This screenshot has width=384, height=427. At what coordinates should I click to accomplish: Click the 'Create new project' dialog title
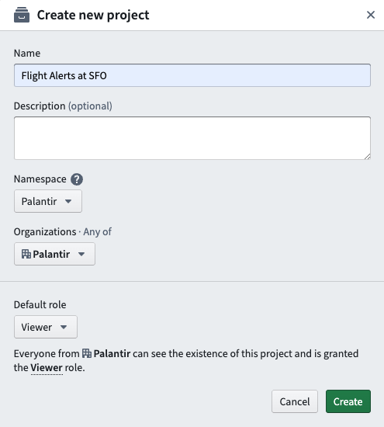pos(93,15)
